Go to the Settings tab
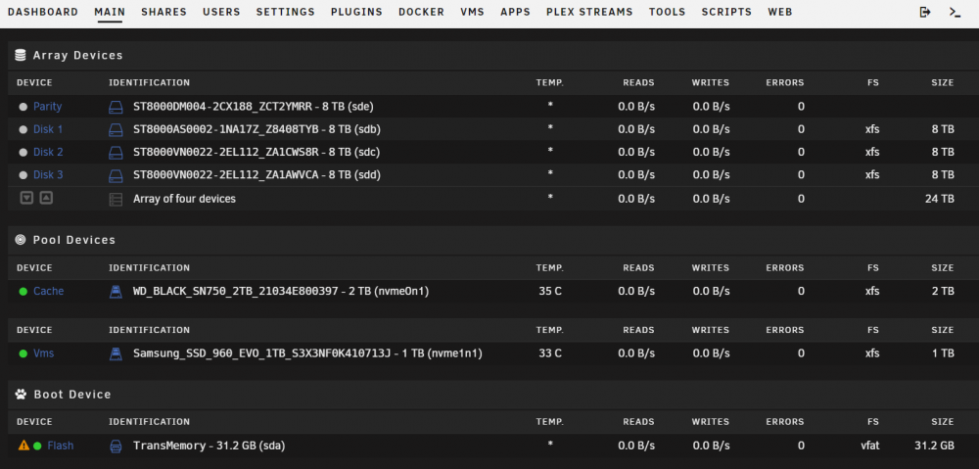The height and width of the screenshot is (469, 979). (285, 12)
